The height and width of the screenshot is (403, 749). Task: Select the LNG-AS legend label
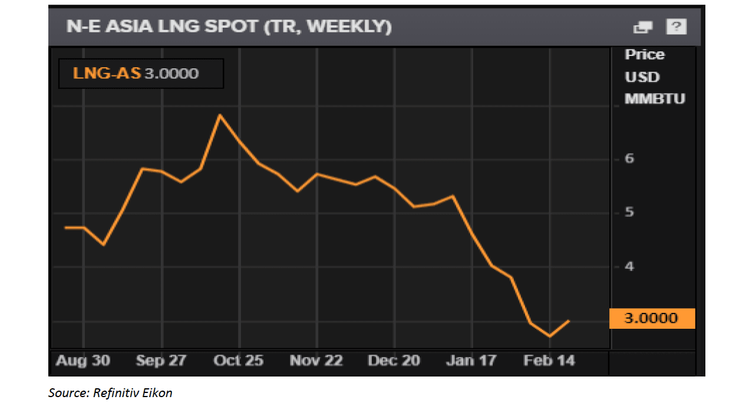coord(107,74)
